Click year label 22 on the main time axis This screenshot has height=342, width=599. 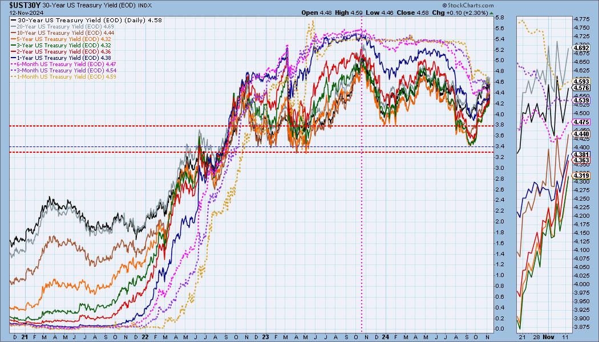click(x=145, y=337)
